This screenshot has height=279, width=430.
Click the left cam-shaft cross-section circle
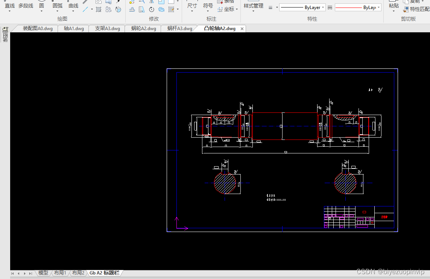click(225, 183)
